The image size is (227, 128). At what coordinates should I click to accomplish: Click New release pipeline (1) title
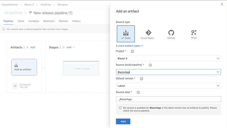pos(53,13)
